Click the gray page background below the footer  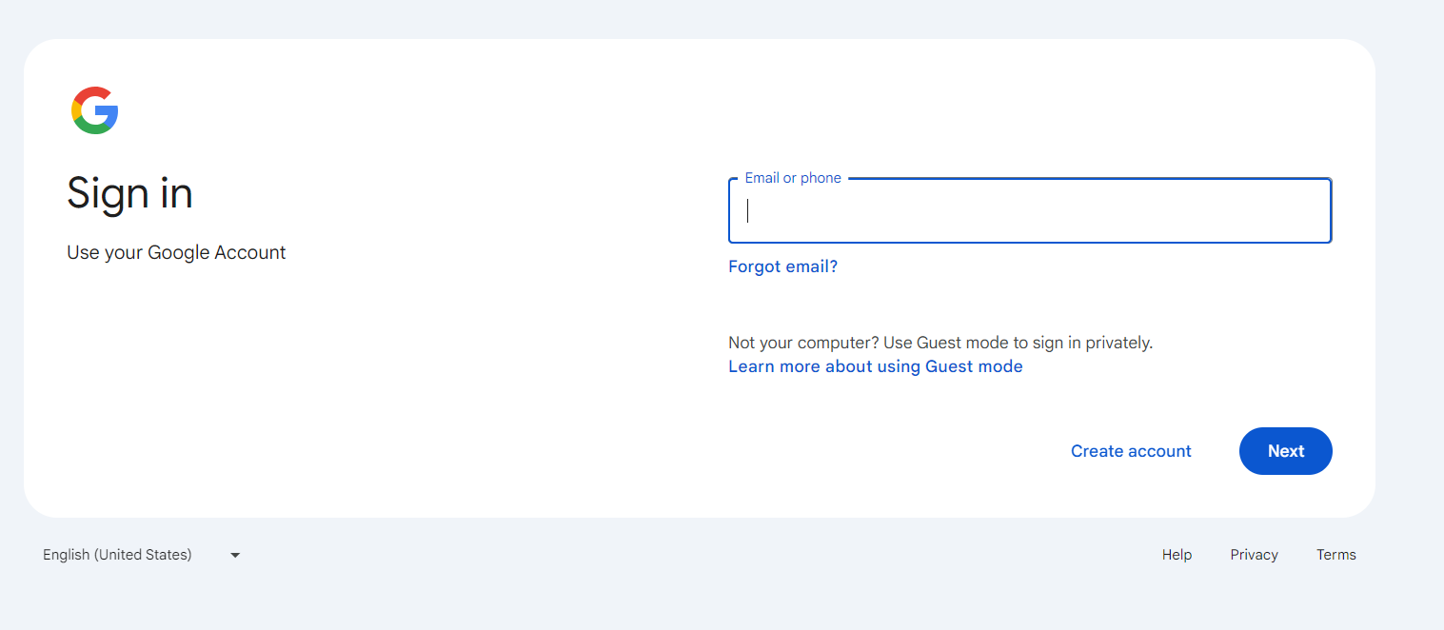click(x=666, y=600)
